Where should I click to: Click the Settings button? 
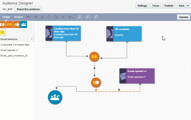coord(142,6)
